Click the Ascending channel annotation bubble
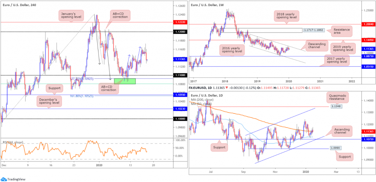Image resolution: width=376 pixels, height=182 pixels. 339,131
